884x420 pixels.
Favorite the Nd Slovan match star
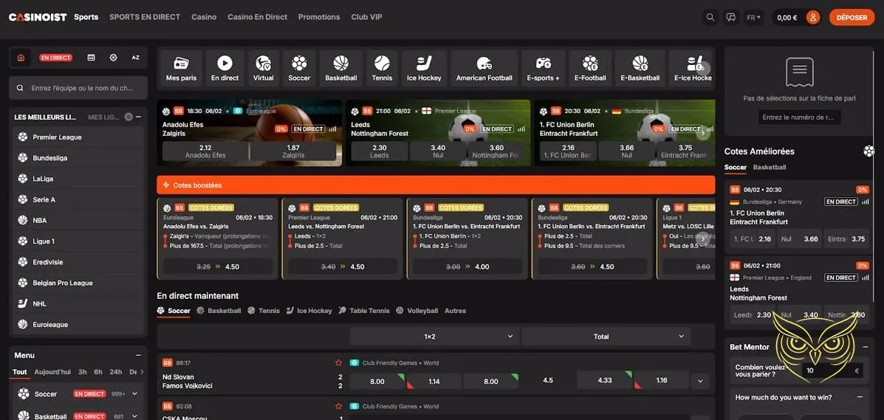tap(339, 363)
